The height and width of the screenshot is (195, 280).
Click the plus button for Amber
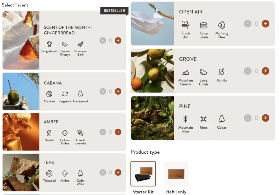(x=118, y=132)
